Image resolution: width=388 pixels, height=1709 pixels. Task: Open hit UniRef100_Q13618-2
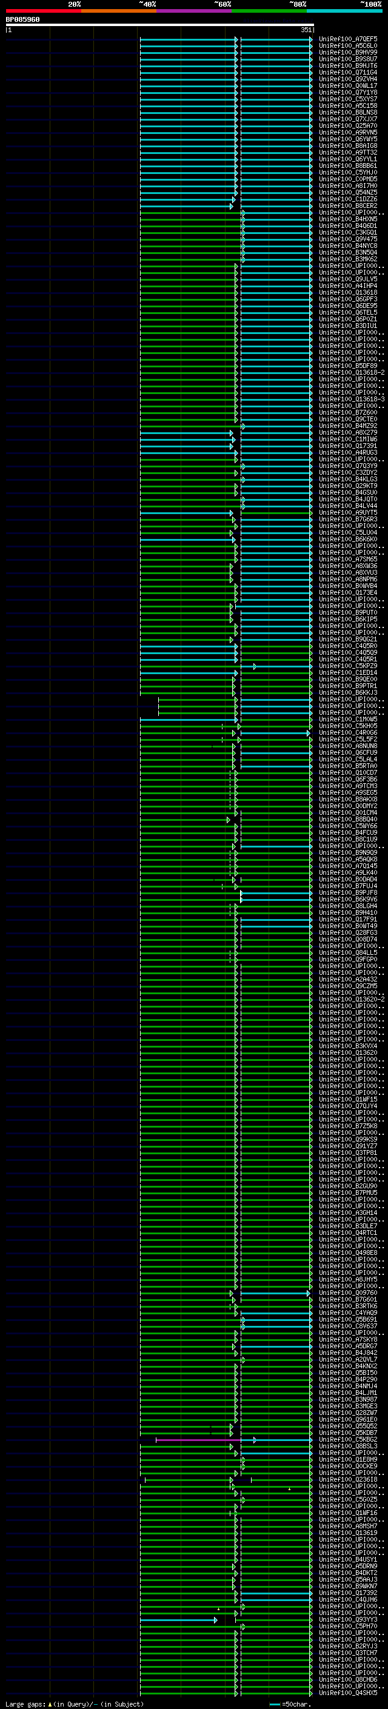click(352, 373)
